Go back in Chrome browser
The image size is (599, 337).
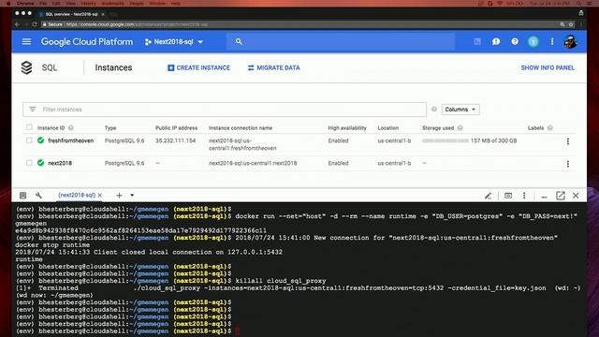coord(17,24)
